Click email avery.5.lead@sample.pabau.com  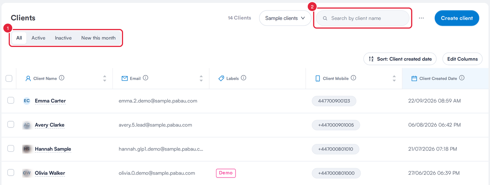155,125
